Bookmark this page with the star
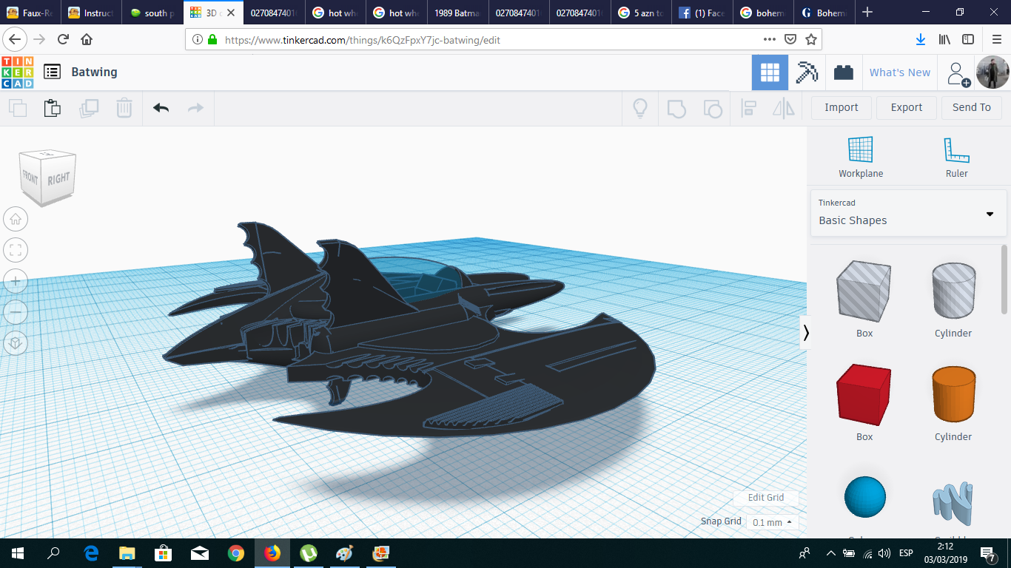This screenshot has width=1011, height=568. point(811,40)
